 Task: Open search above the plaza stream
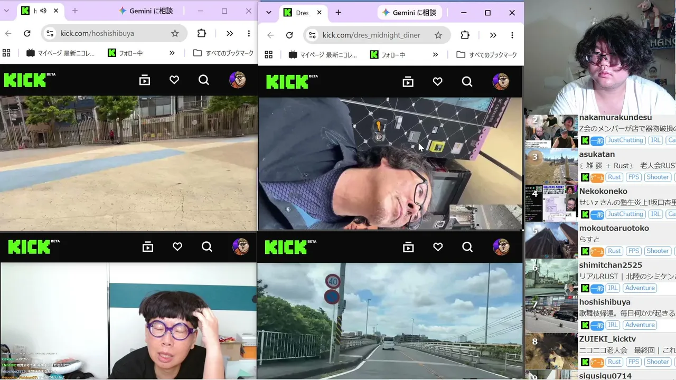(x=204, y=80)
